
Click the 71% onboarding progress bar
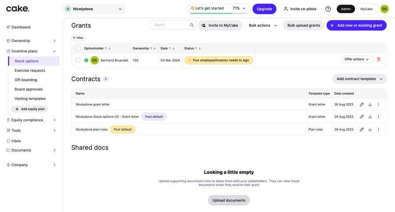tap(219, 13)
